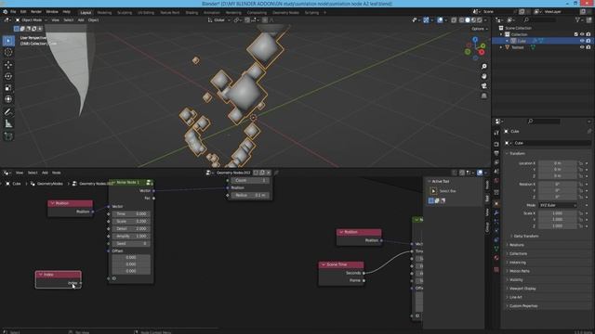Toggle viewport overlays button
The image size is (595, 334).
440,20
